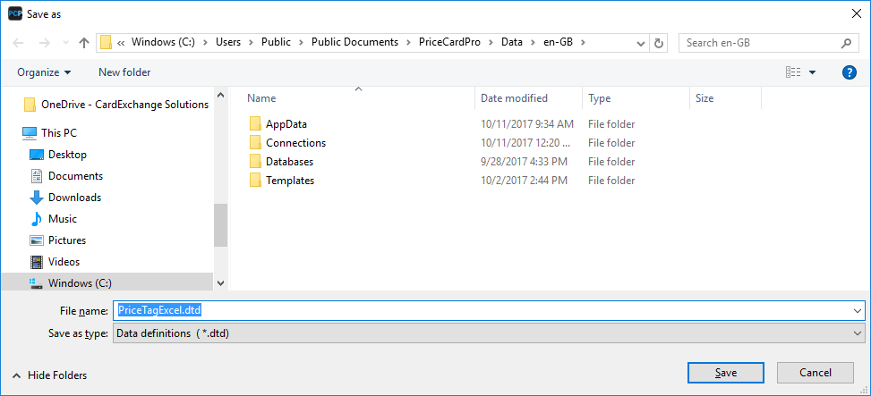Sort files by Date modified column

tap(514, 98)
